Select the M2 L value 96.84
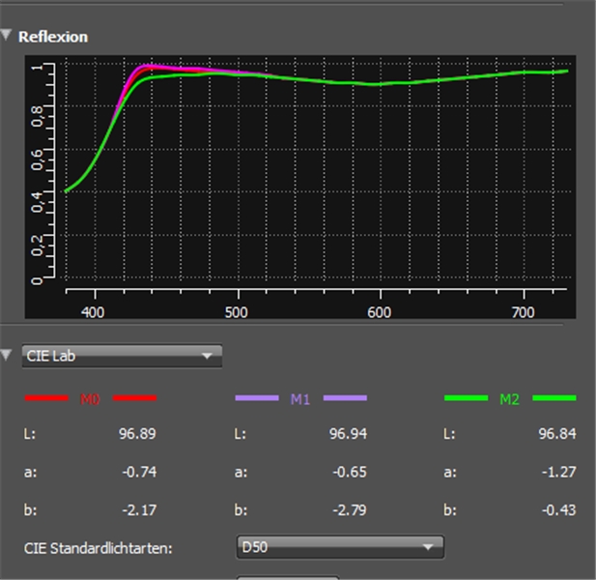 (x=556, y=434)
